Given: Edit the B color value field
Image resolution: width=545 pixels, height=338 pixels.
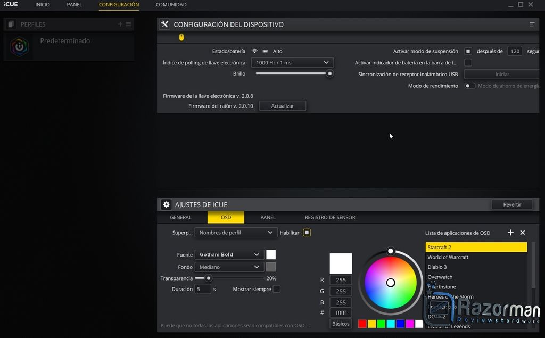Looking at the screenshot, I should point(341,302).
